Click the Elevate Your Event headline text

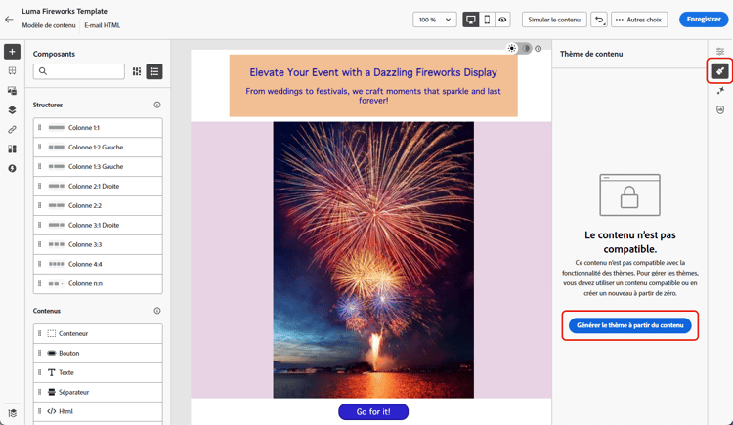click(373, 72)
